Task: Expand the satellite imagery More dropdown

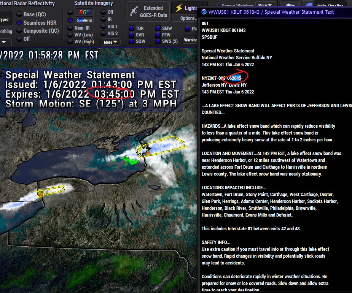Action: click(x=110, y=42)
